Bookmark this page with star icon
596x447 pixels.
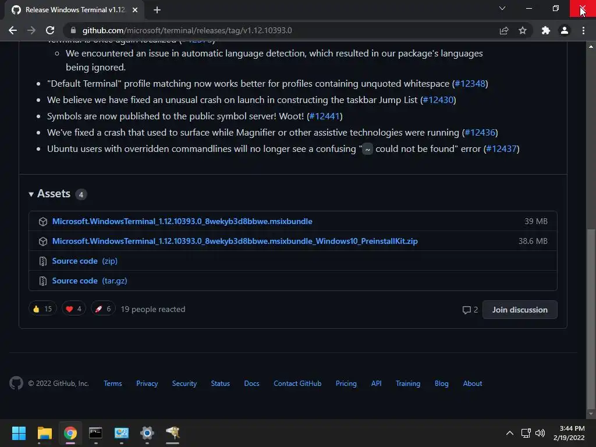click(x=523, y=30)
